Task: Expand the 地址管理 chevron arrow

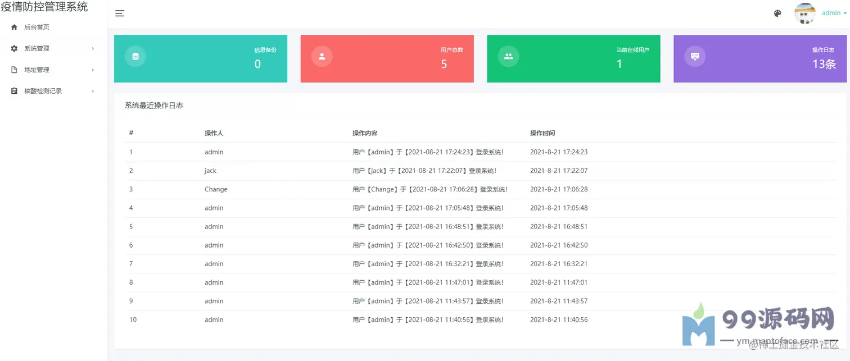Action: [93, 70]
